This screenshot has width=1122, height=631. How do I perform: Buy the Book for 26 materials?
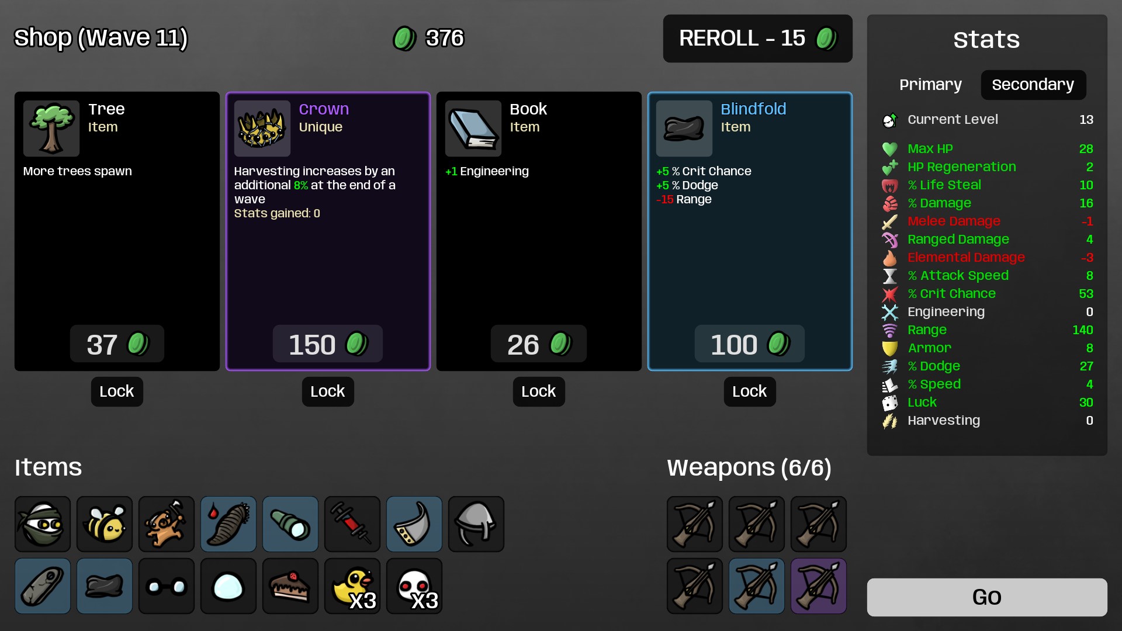click(539, 344)
